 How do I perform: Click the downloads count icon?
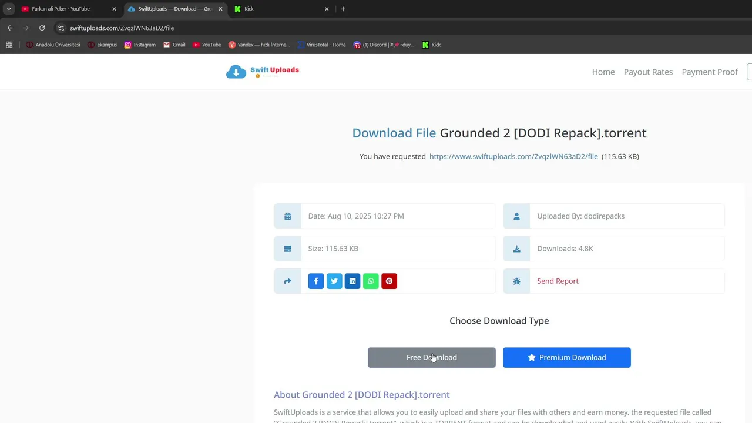(x=516, y=249)
